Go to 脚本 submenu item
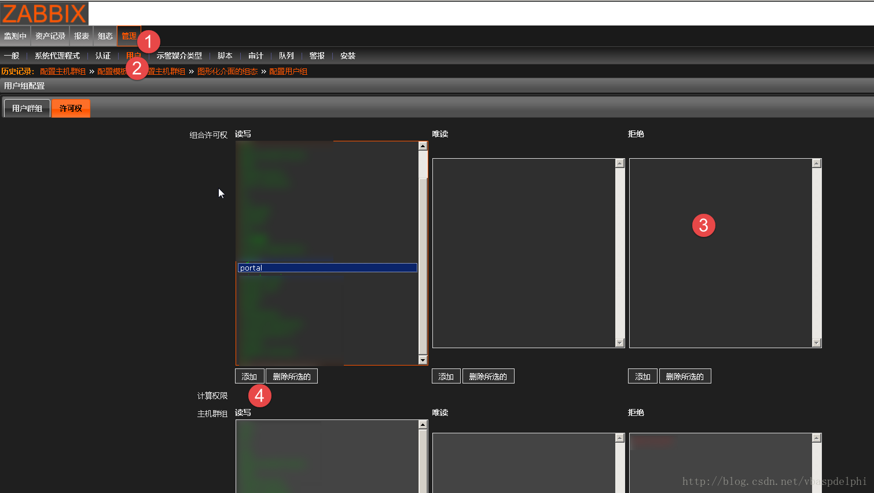Viewport: 874px width, 493px height. 225,56
